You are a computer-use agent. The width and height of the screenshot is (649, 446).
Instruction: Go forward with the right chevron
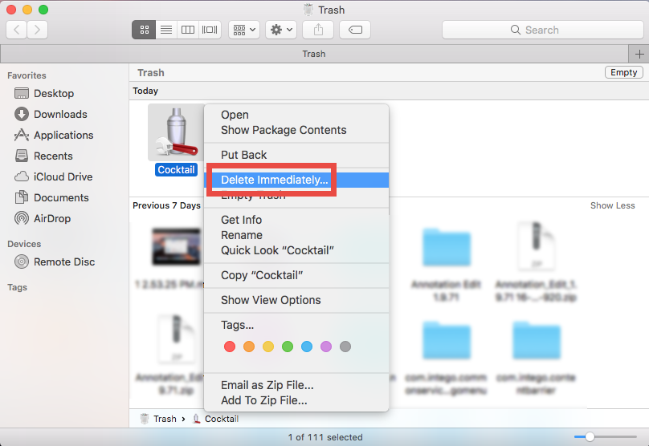pyautogui.click(x=37, y=30)
